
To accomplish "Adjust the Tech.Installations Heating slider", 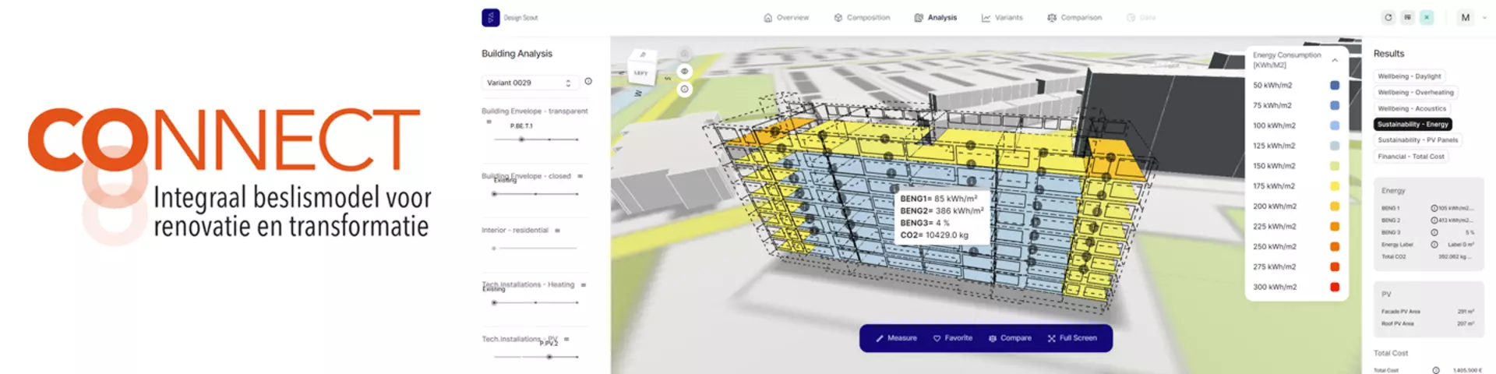I will point(536,302).
